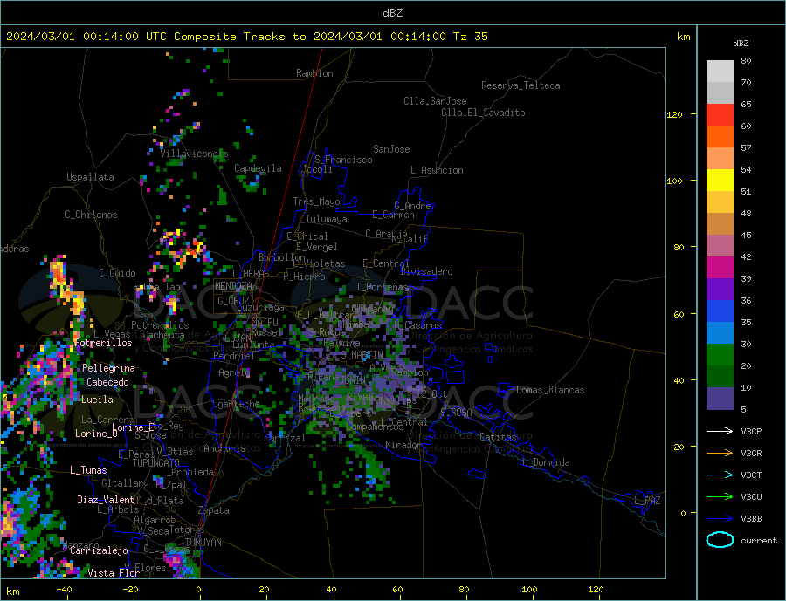Click the 'Vista_Flor' place label

(x=114, y=573)
